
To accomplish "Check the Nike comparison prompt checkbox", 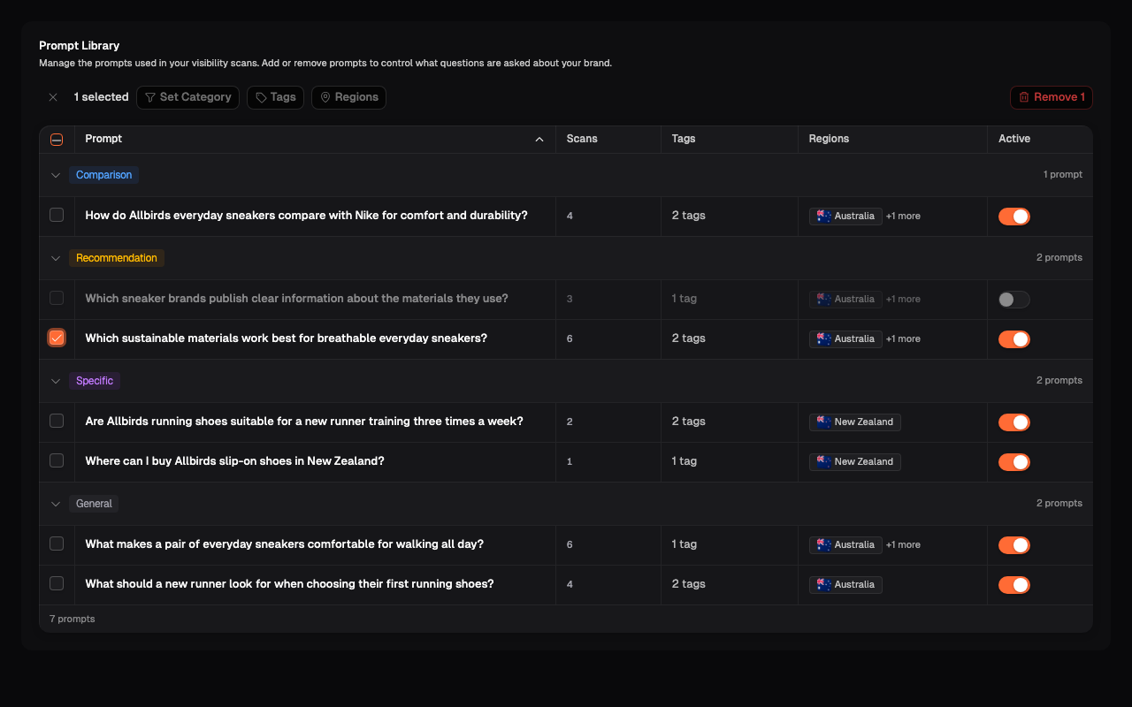I will tap(57, 216).
